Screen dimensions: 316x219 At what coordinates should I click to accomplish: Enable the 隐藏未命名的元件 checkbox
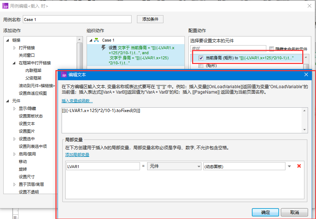[x=272, y=50]
